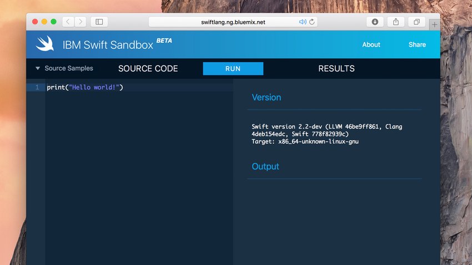Open the Safari downloads button
Screen dimensions: 472x265
click(375, 22)
